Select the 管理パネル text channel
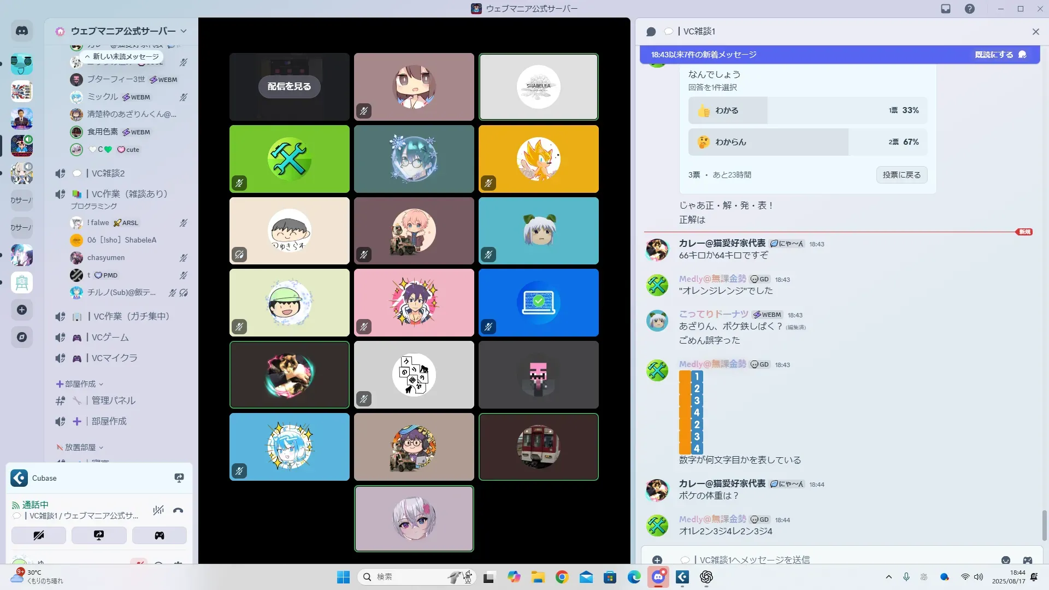This screenshot has width=1049, height=590. (x=113, y=400)
